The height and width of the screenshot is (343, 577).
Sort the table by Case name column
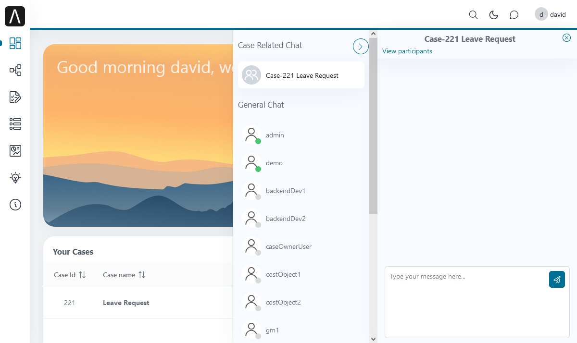[124, 275]
